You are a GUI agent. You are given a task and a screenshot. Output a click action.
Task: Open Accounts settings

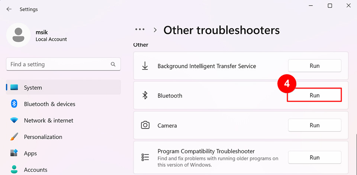pyautogui.click(x=63, y=170)
